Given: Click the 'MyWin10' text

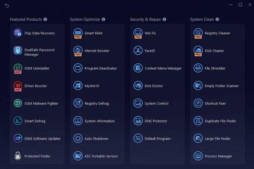Looking at the screenshot, I should [92, 86].
